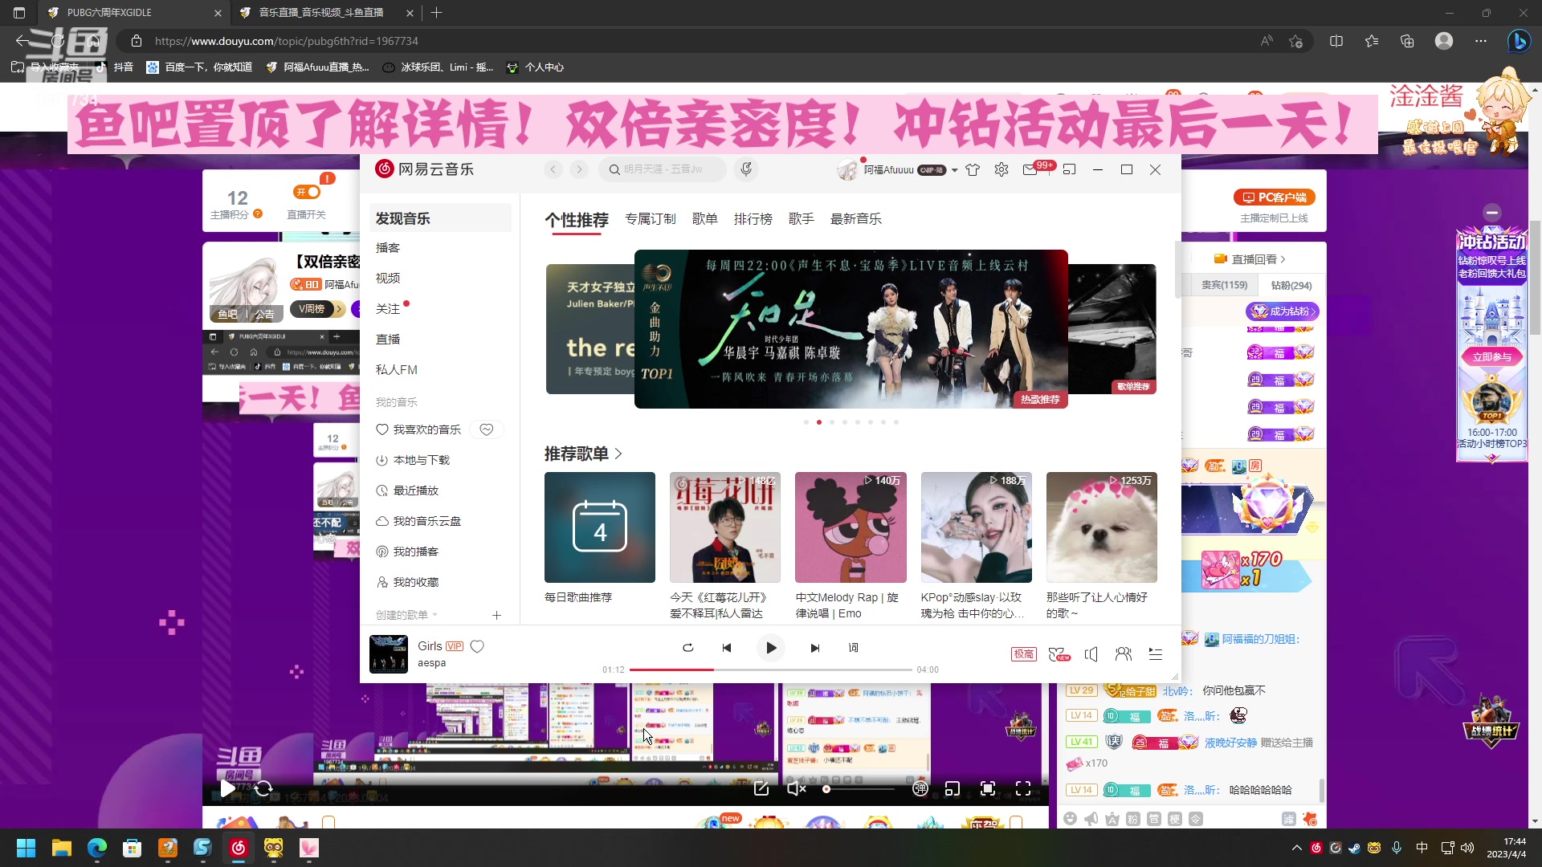Start heartbeat mode next to 我喜欢的音乐
The height and width of the screenshot is (867, 1542).
(487, 429)
